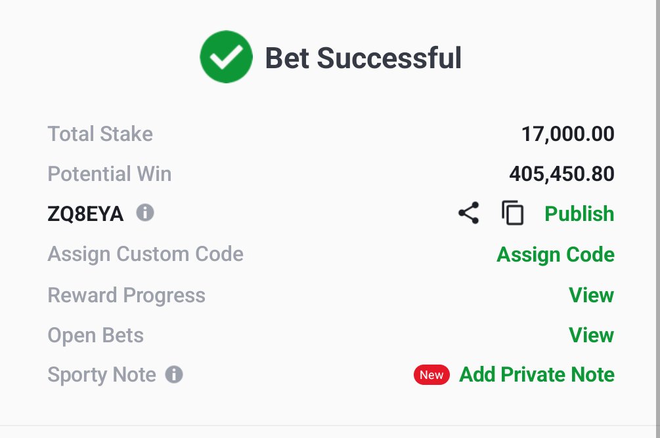The width and height of the screenshot is (660, 438).
Task: Click the Assign Custom Code label
Action: tap(146, 254)
